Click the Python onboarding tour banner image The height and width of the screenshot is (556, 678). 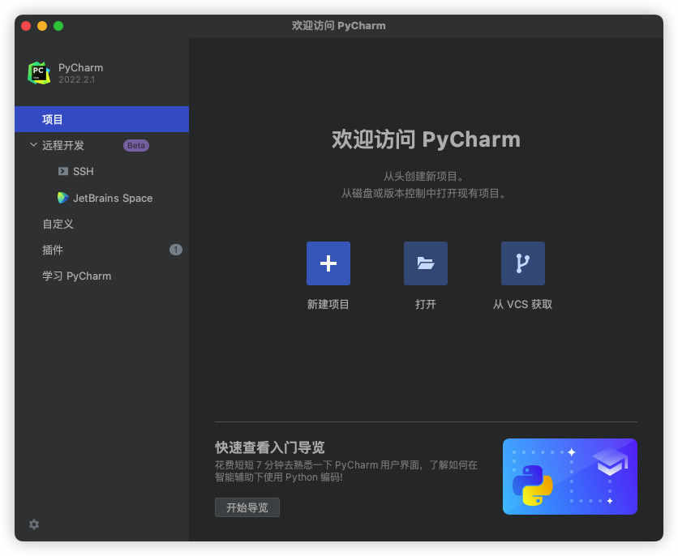[x=570, y=477]
